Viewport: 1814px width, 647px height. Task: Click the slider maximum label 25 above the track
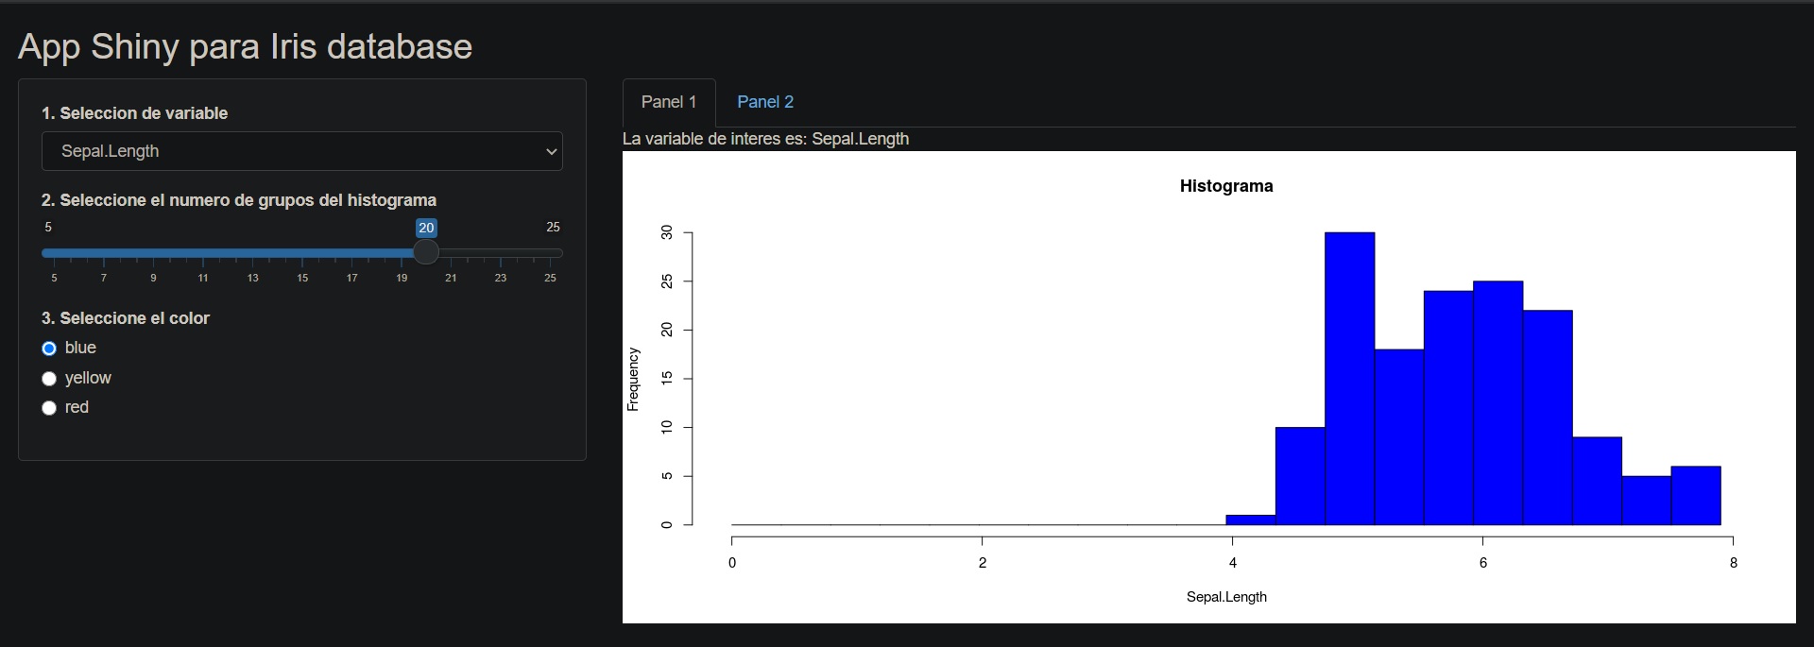(553, 227)
